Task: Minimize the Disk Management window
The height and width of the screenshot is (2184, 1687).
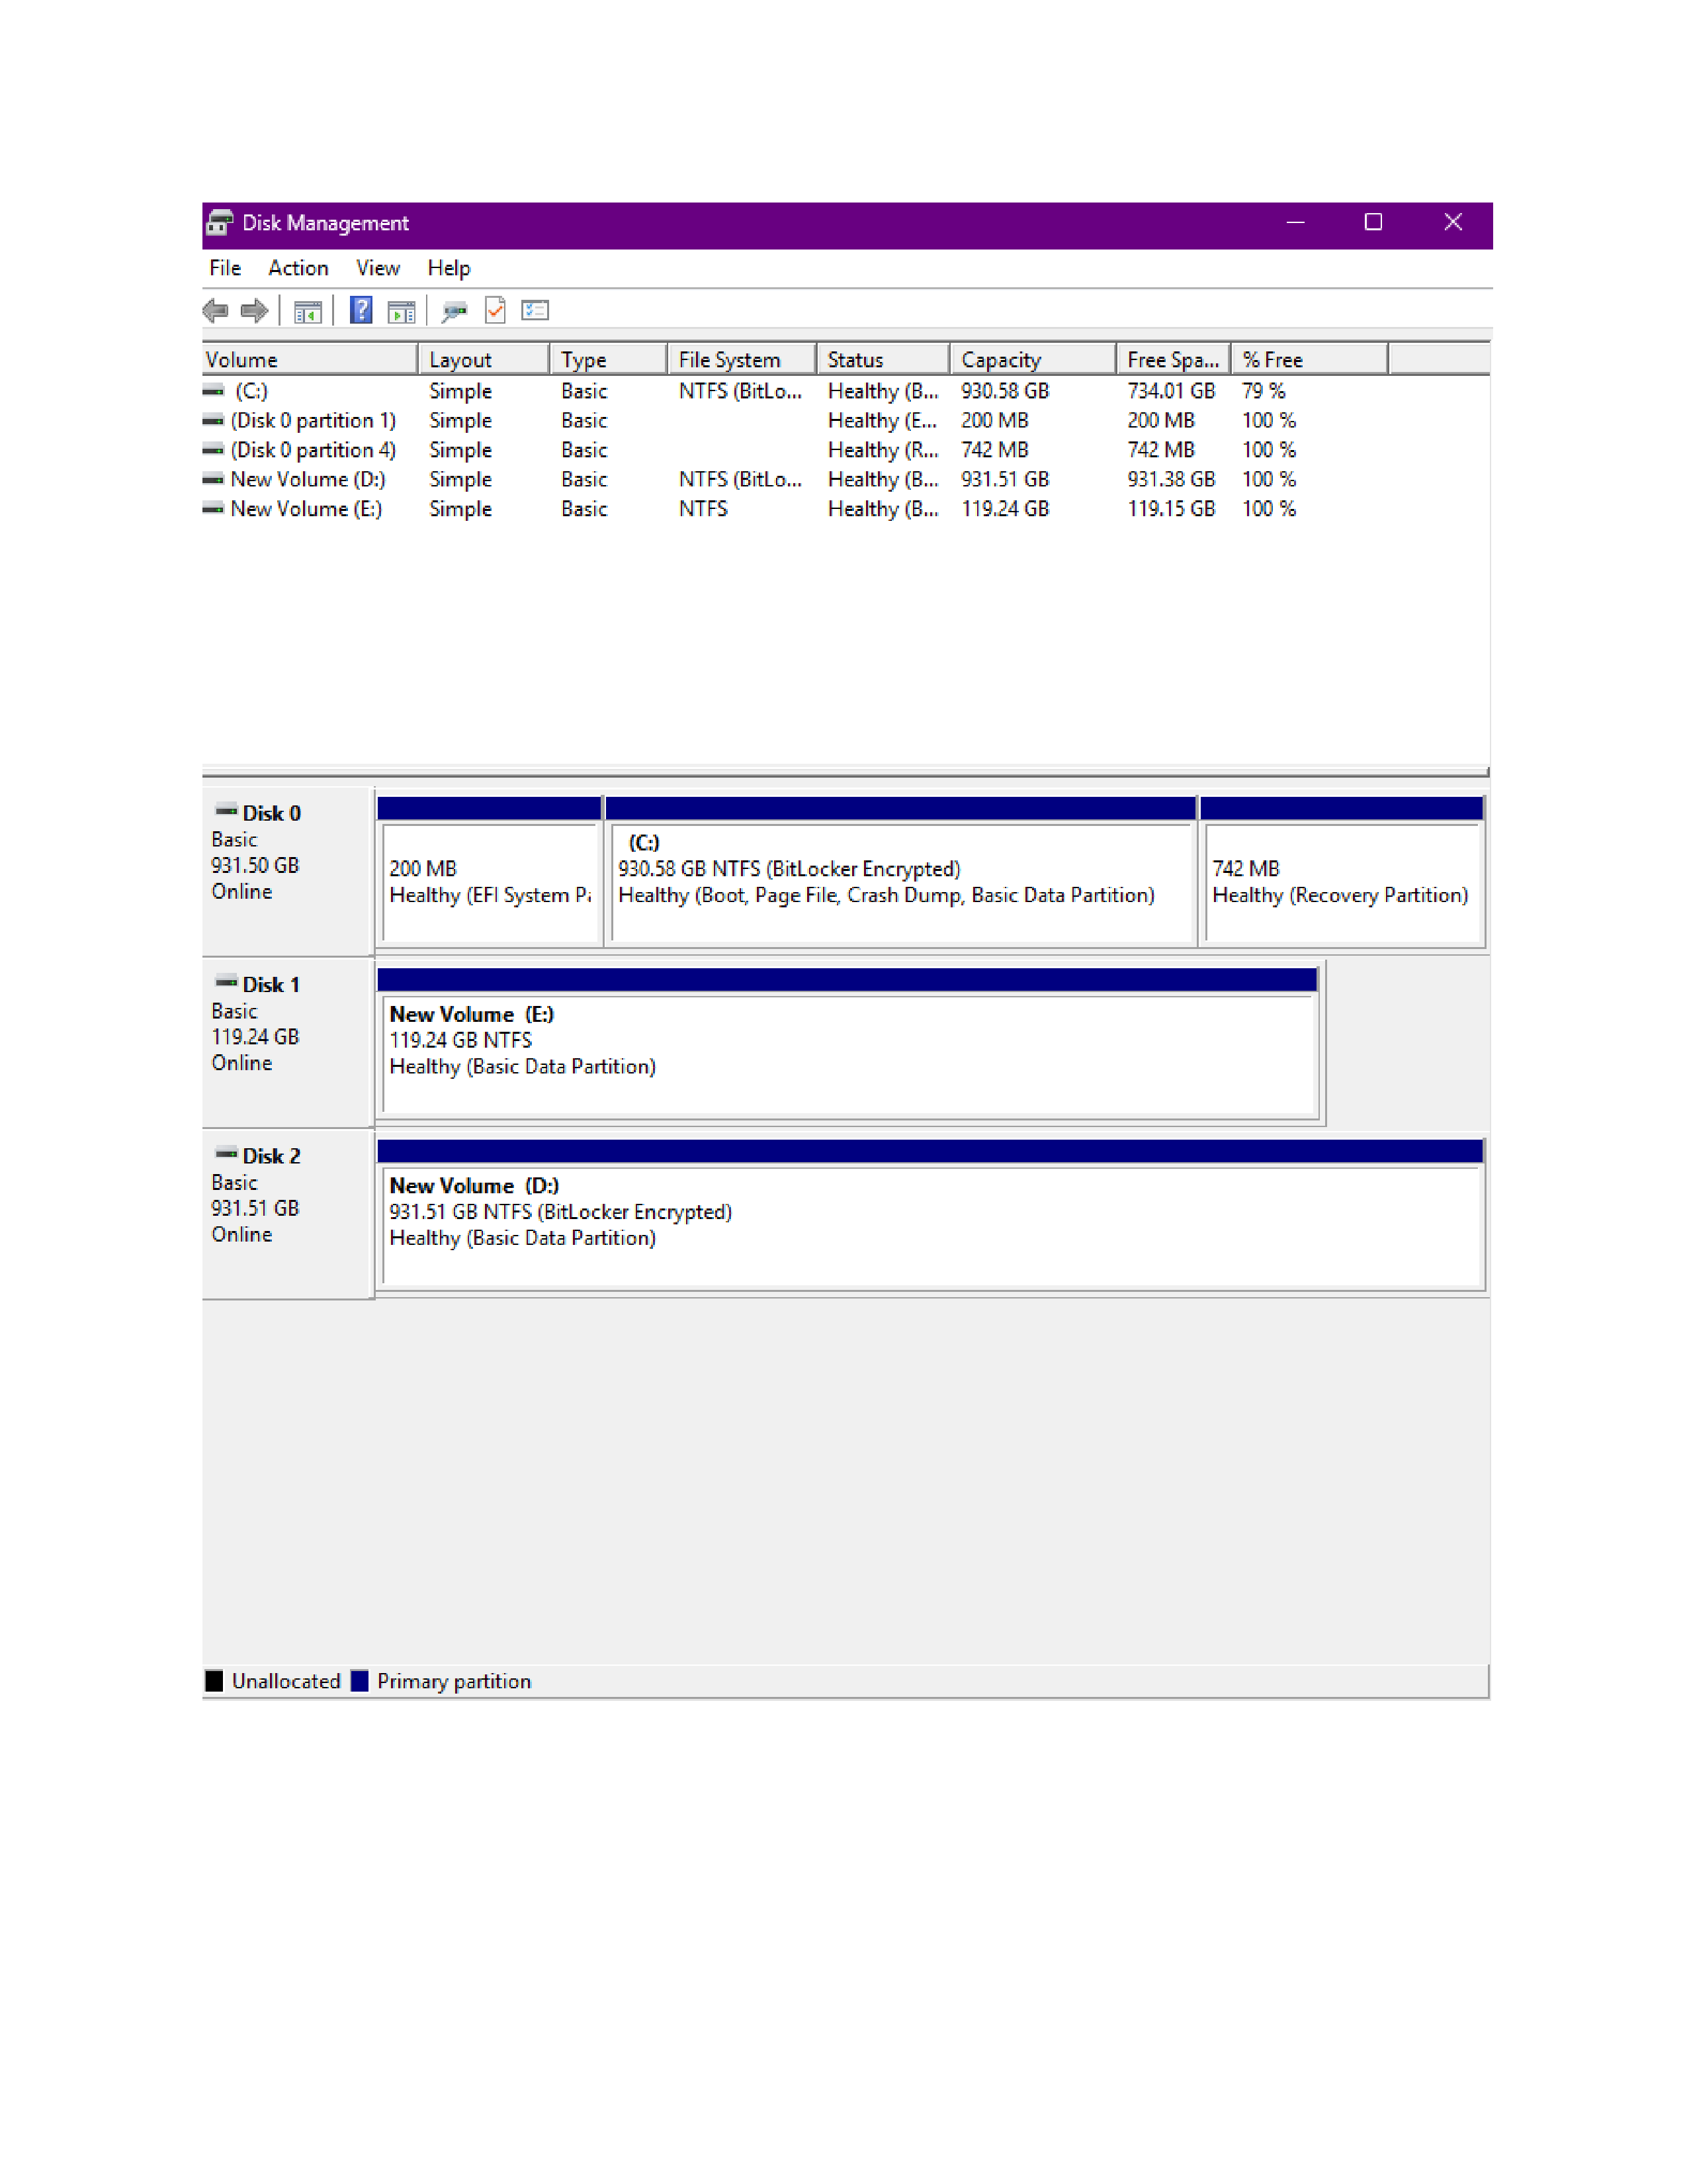Action: (1296, 223)
